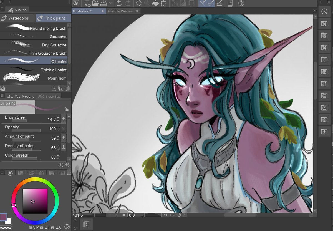Step the Density of paint value 68

coord(58,148)
